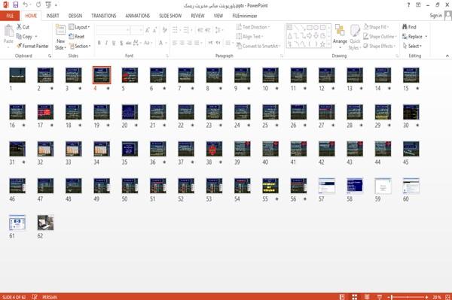452x300 pixels.
Task: Click the Cut scissors icon
Action: click(19, 27)
